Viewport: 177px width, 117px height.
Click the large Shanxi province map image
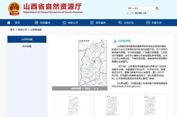coord(92,63)
